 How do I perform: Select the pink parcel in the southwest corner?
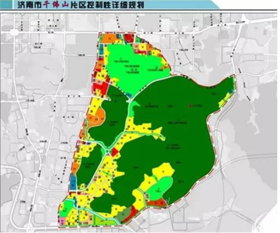[63, 221]
